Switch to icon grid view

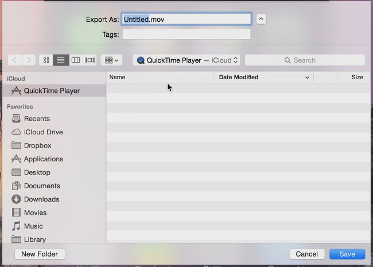point(46,60)
